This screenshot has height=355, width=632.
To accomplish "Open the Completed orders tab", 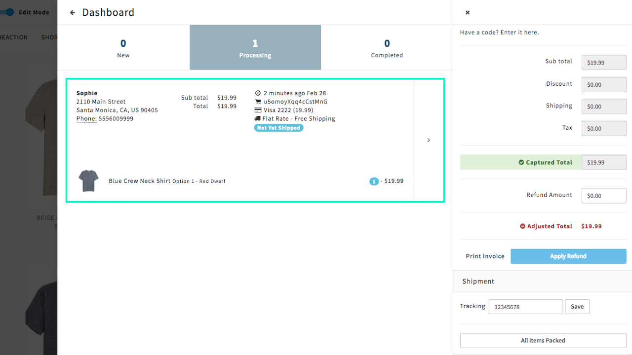I will coord(387,48).
